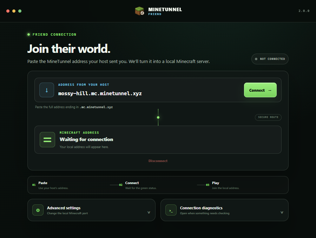
Task: Click the 'Minecraft Address' label
Action: [79, 133]
